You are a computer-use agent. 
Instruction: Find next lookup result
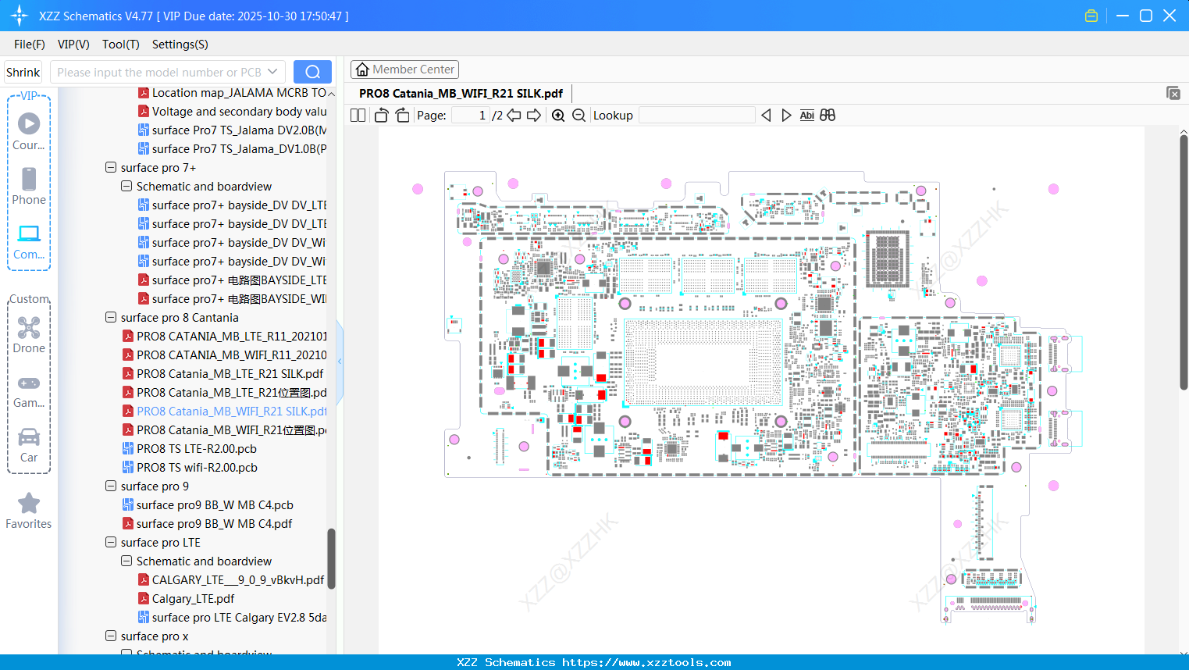tap(786, 116)
